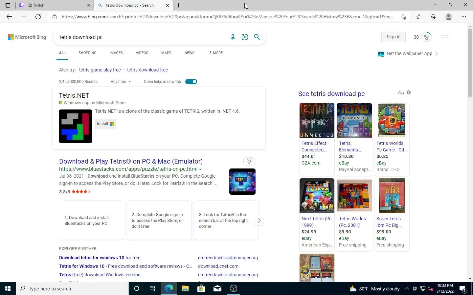Open bluestacks URL dropdown arrow
Screen dimensions: 473x295
[200, 169]
